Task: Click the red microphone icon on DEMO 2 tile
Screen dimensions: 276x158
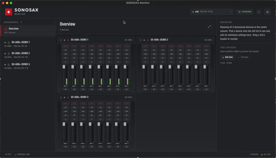Action: tap(148, 40)
